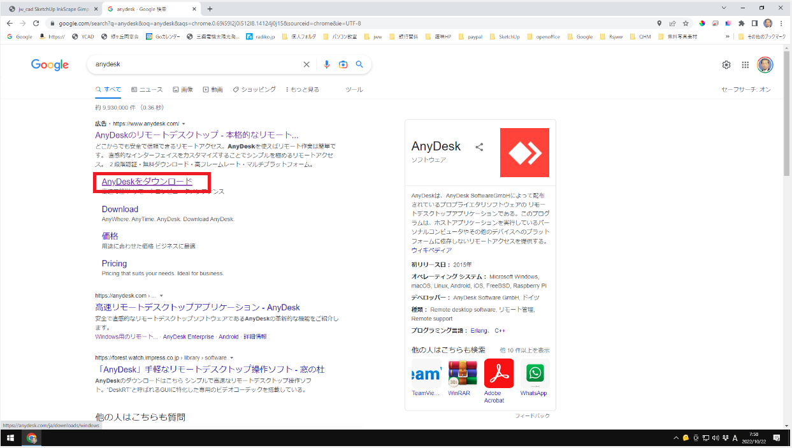This screenshot has width=792, height=448.
Task: Share this page from the address bar
Action: [x=672, y=23]
